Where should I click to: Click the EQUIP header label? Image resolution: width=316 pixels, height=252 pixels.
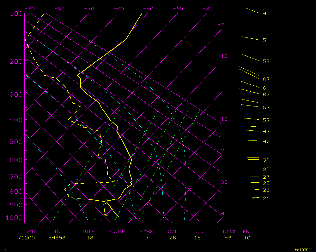pyautogui.click(x=117, y=232)
